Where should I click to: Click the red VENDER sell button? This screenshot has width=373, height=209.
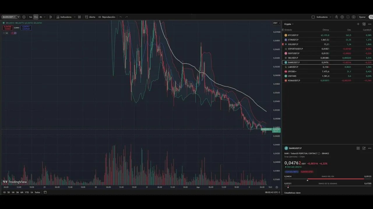coord(8,28)
